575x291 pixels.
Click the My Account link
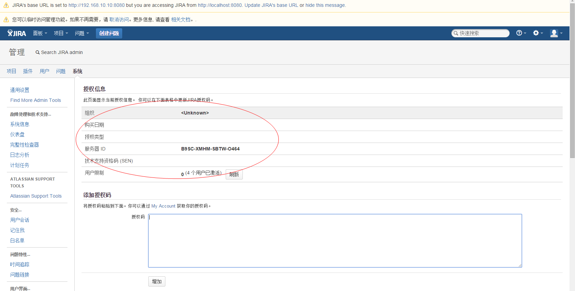pyautogui.click(x=163, y=206)
